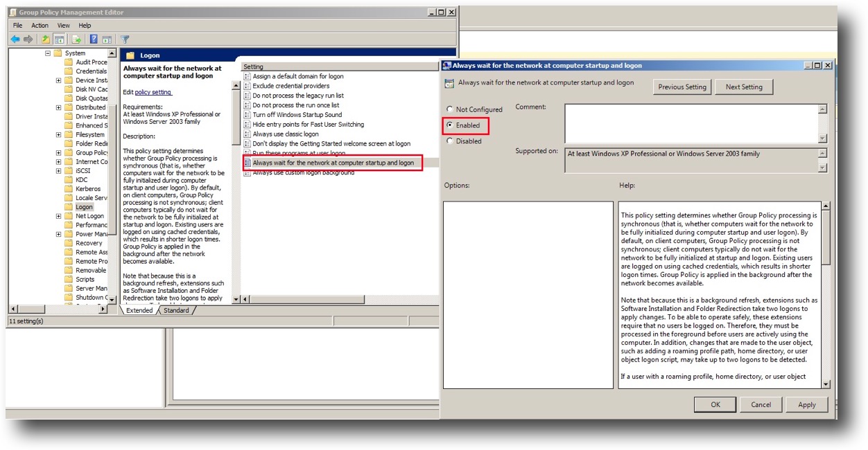The width and height of the screenshot is (868, 450).
Task: Click the Logon folder icon in the tree
Action: [69, 206]
